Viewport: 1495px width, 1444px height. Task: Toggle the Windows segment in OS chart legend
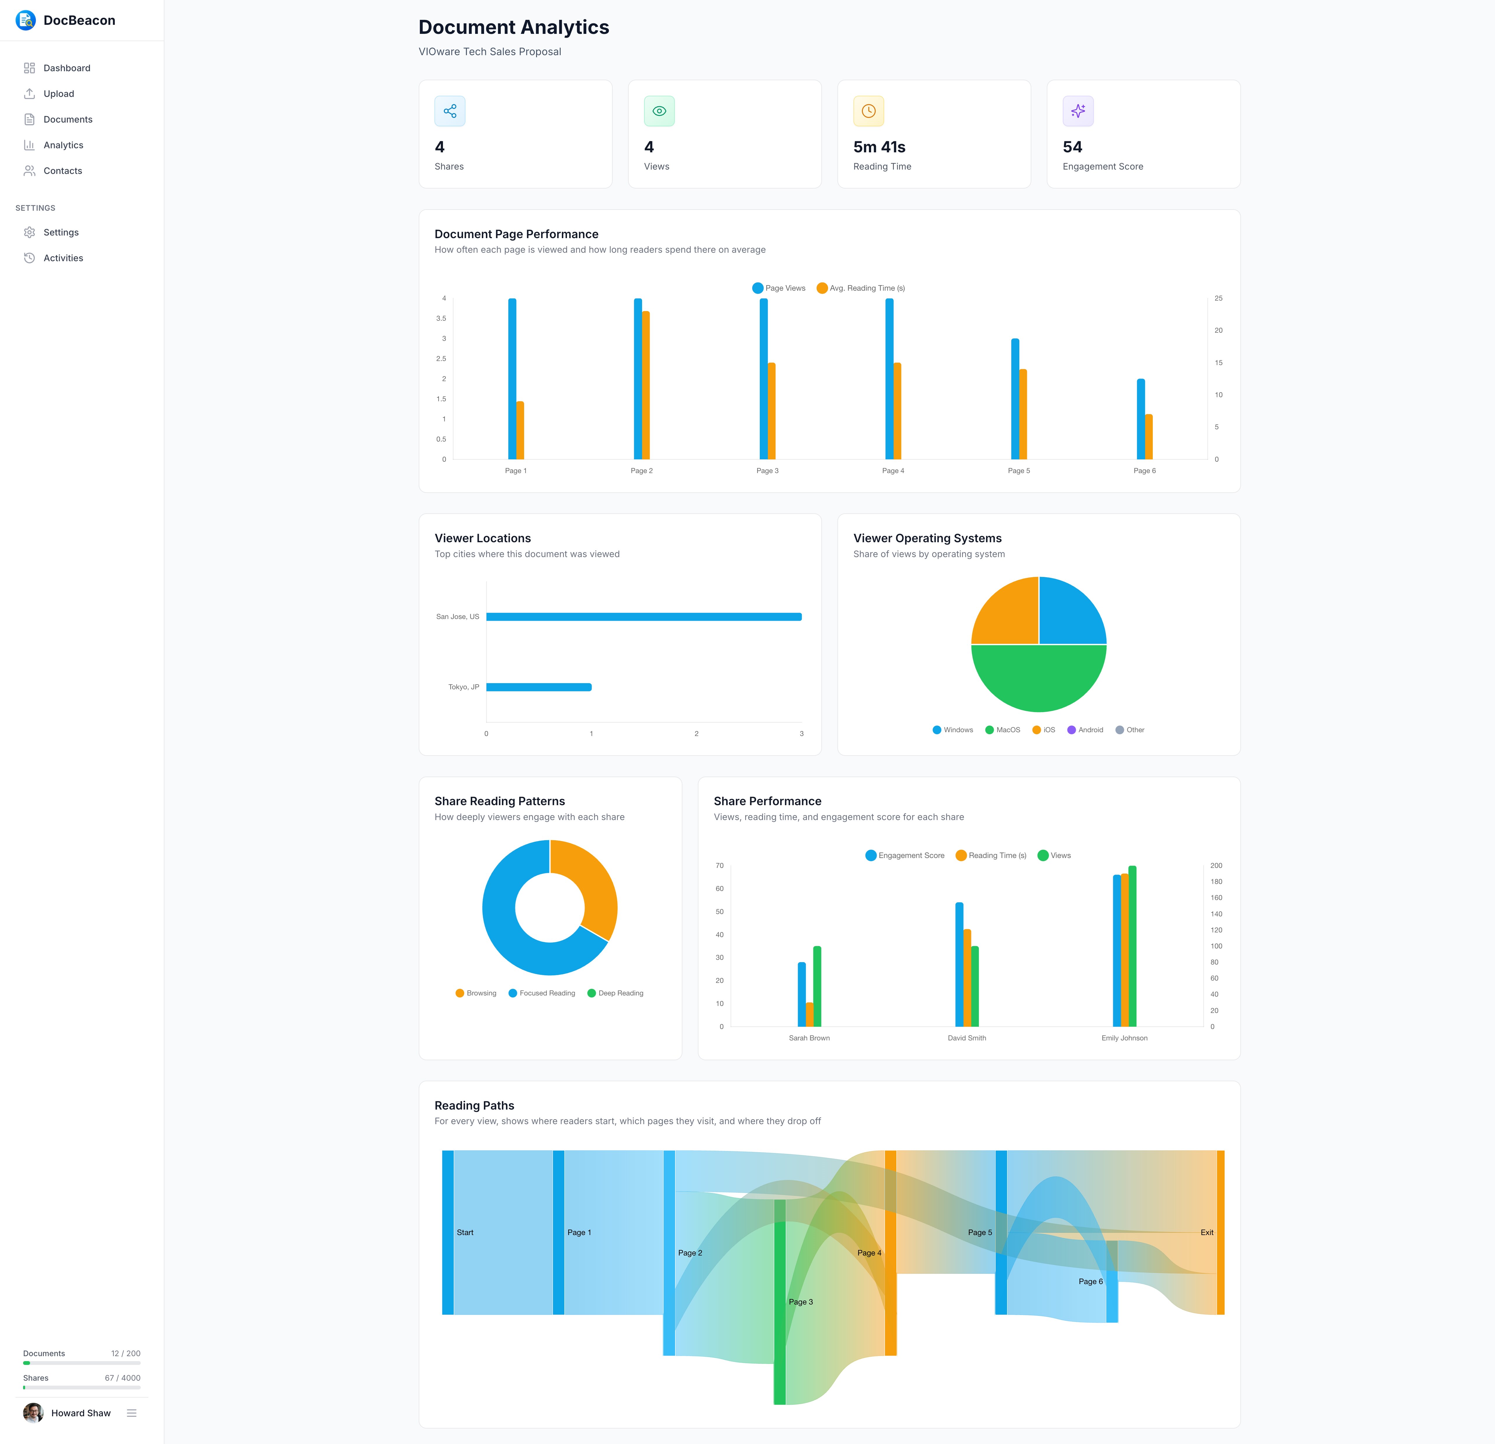[953, 730]
